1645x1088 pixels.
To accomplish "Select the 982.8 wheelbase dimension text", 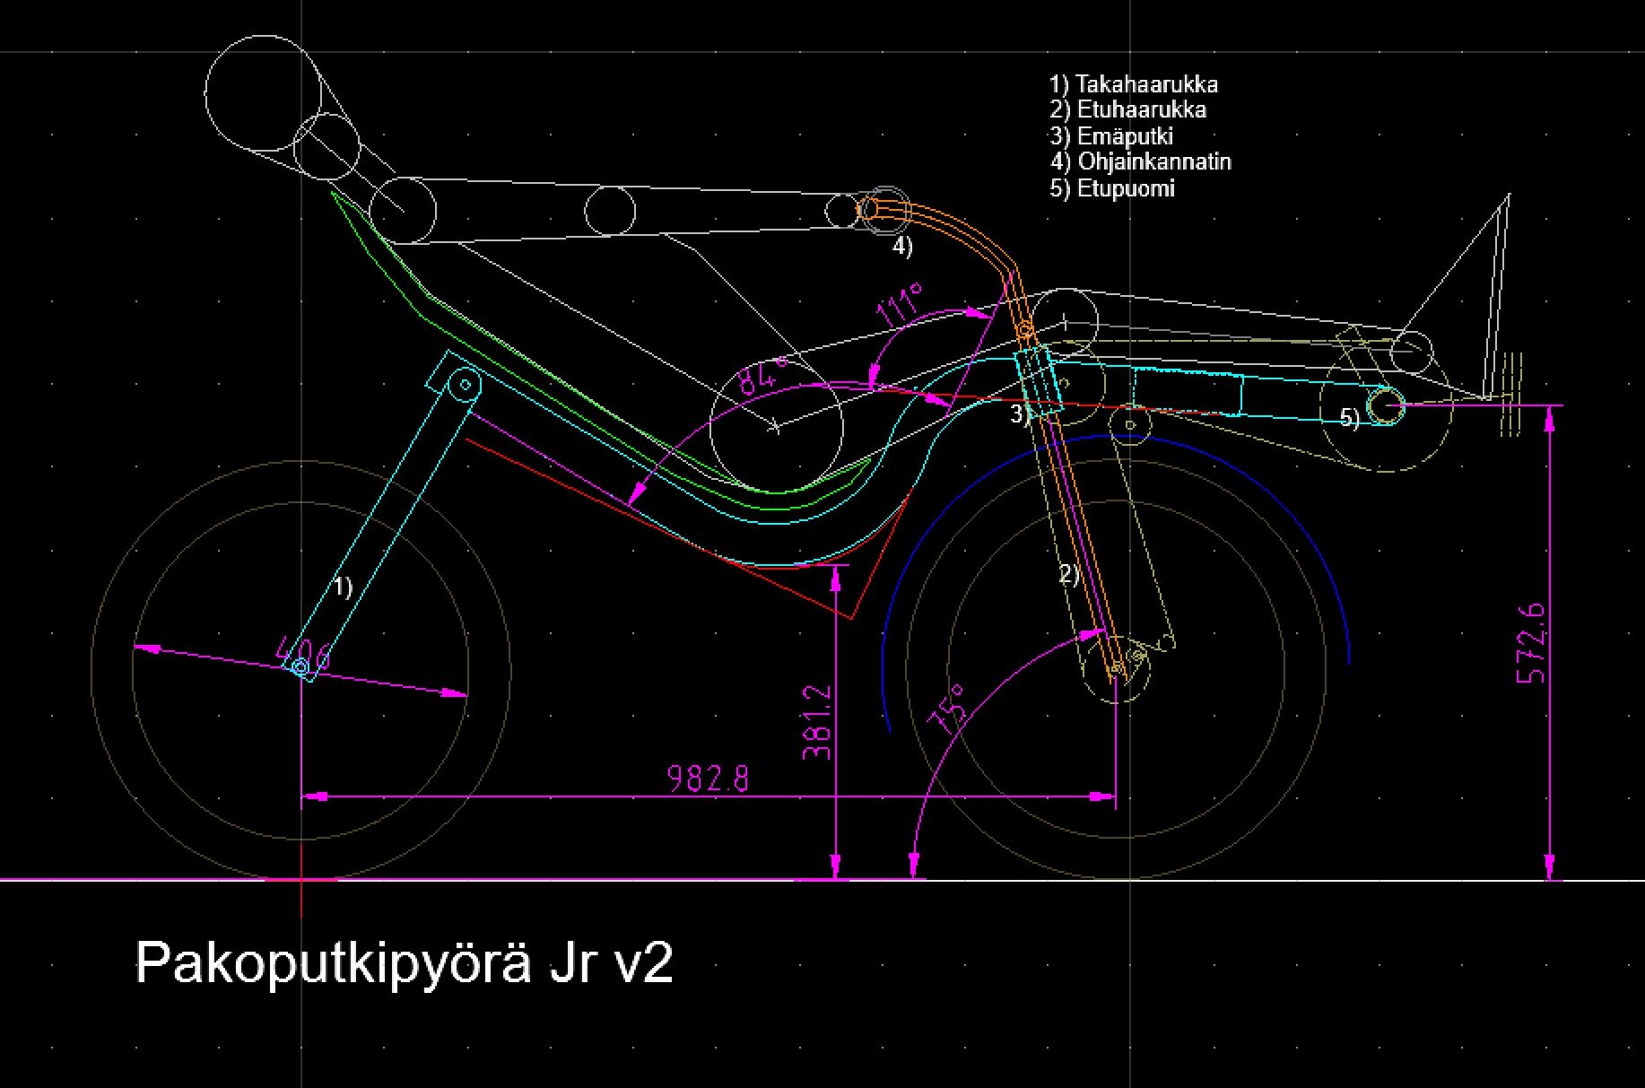I will [x=708, y=779].
